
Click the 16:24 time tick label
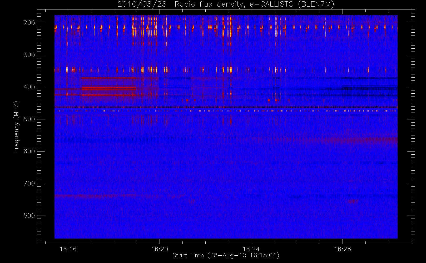coord(251,249)
